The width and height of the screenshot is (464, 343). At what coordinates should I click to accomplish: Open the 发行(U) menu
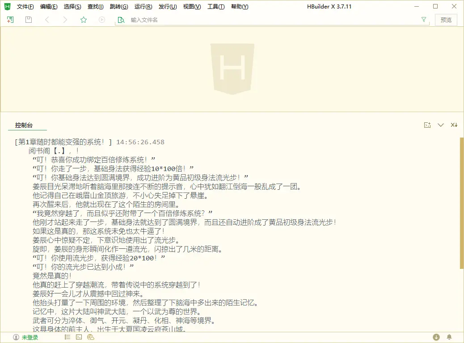168,7
